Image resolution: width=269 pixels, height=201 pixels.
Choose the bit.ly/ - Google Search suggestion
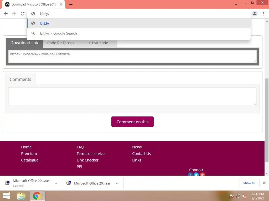tap(139, 33)
